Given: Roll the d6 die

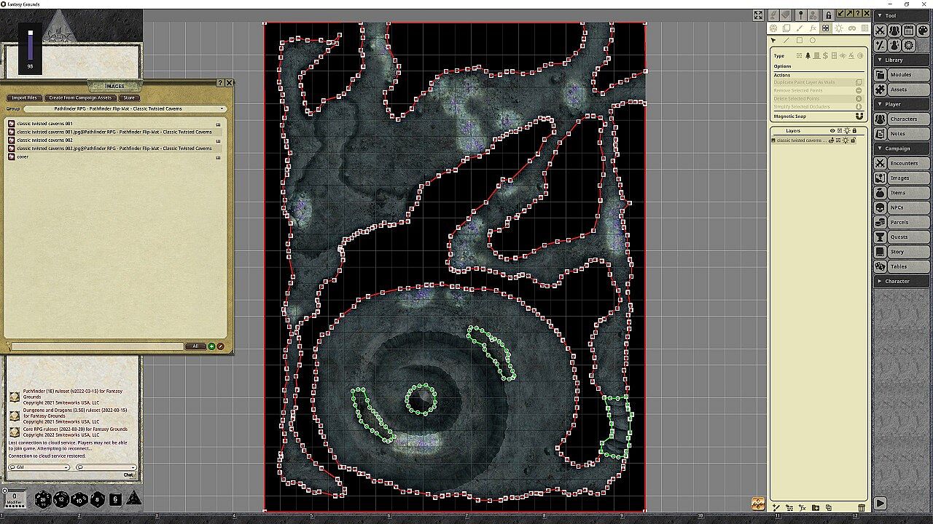Looking at the screenshot, I should [115, 499].
